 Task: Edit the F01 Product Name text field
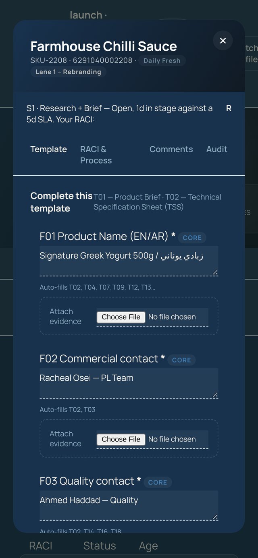pyautogui.click(x=129, y=261)
